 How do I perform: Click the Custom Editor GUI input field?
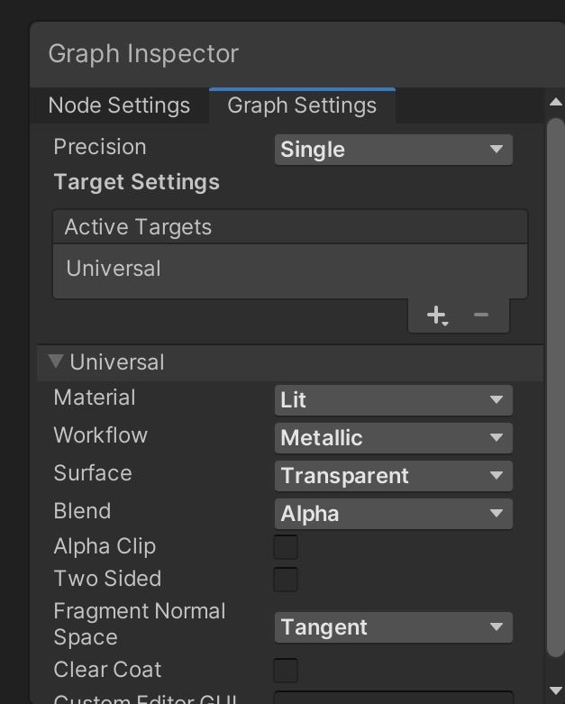tap(393, 698)
